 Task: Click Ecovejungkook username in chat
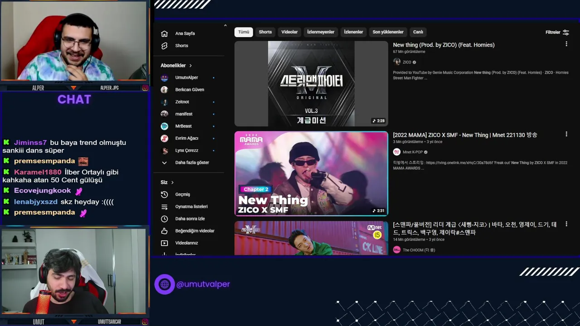[43, 191]
